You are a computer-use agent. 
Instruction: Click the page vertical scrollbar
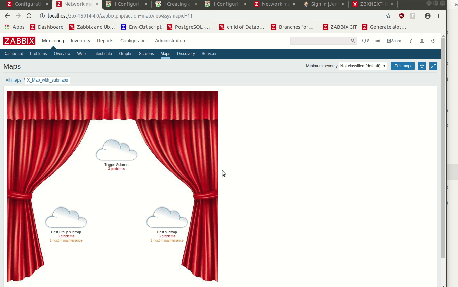(443, 148)
